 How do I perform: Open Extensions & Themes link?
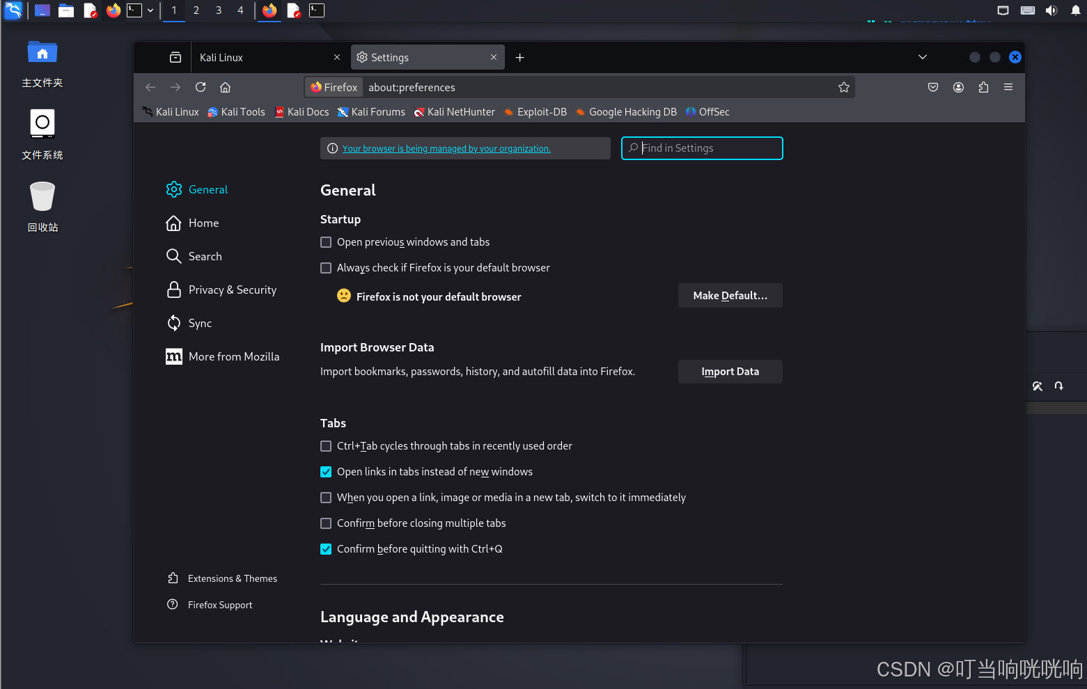pyautogui.click(x=222, y=578)
